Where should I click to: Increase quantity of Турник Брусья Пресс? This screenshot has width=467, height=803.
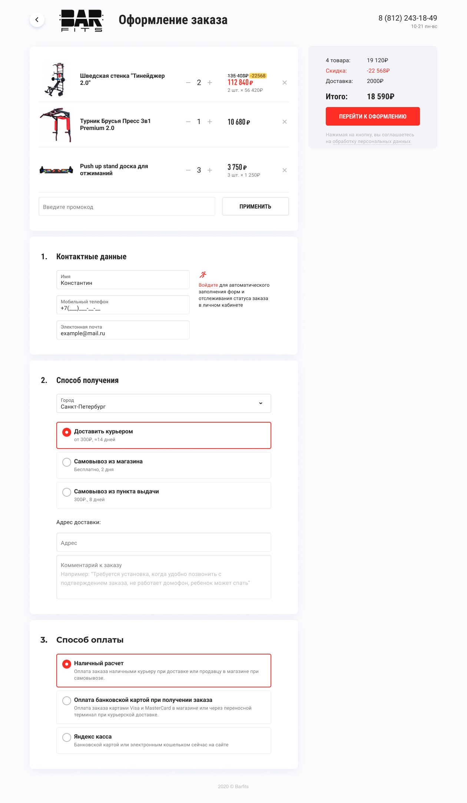point(210,122)
